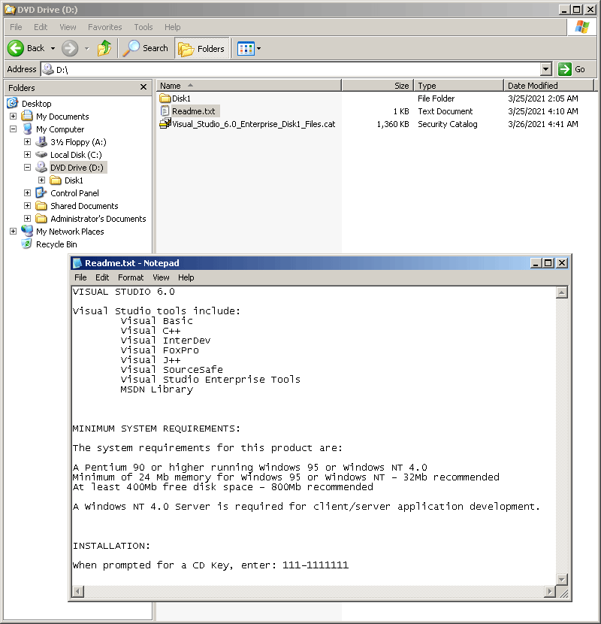
Task: Click the 3½ Floppy drive icon
Action: 41,141
